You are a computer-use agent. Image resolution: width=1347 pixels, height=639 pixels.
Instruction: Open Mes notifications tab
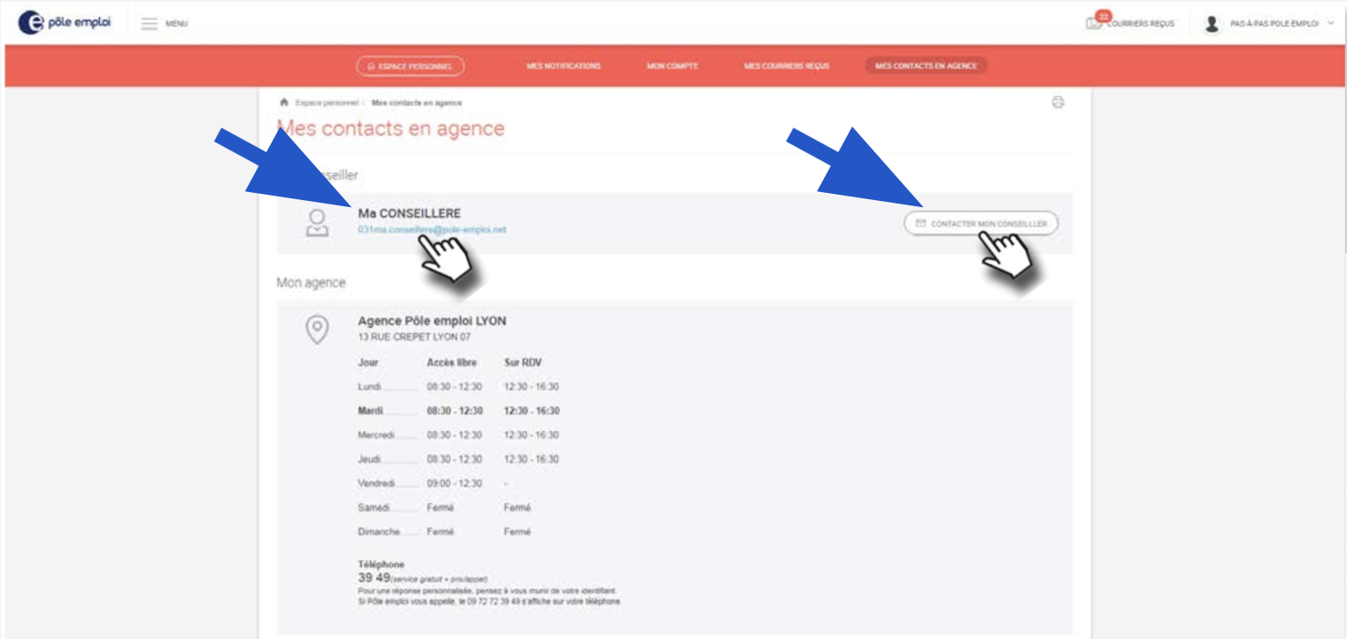pos(564,66)
